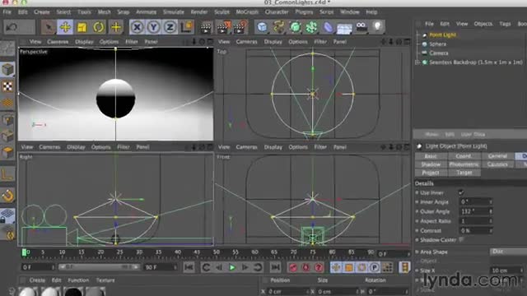Toggle the Use Inner checkbox
Screen dimensions: 527x296
(461, 192)
